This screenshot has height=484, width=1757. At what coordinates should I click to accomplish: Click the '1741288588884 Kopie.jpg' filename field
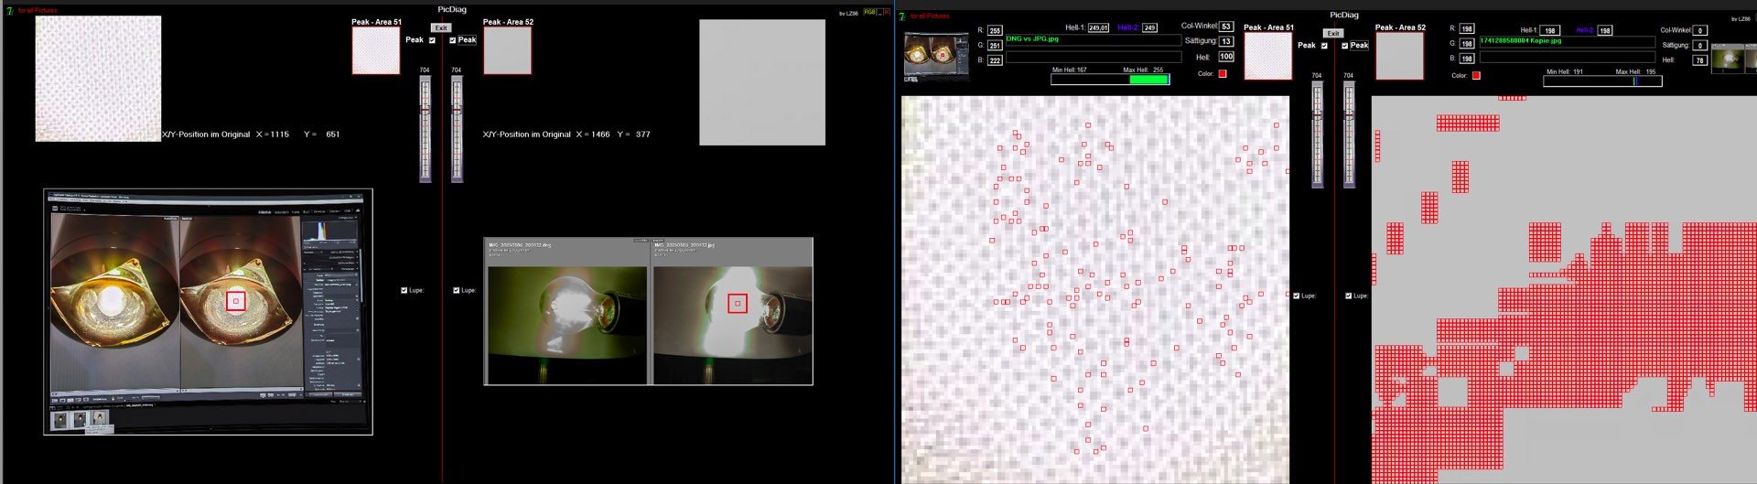tap(1567, 41)
